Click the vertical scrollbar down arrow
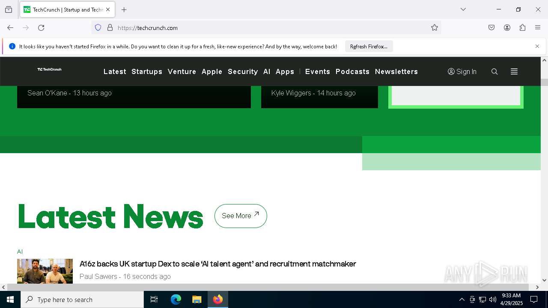Viewport: 548px width, 308px height. point(544,280)
